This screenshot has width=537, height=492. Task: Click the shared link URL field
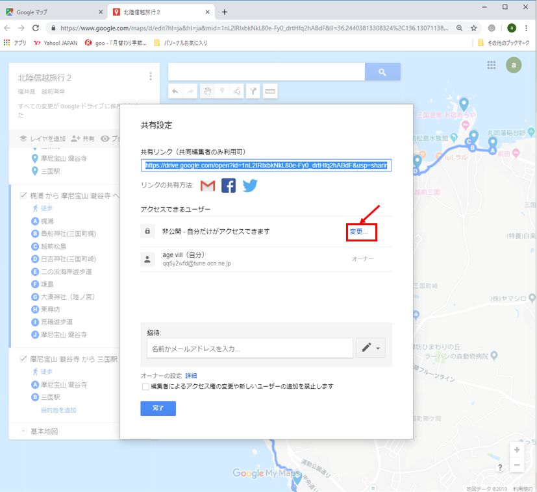(x=266, y=166)
